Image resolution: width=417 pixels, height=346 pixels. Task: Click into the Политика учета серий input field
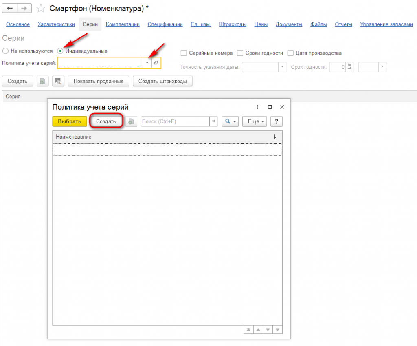pyautogui.click(x=101, y=63)
